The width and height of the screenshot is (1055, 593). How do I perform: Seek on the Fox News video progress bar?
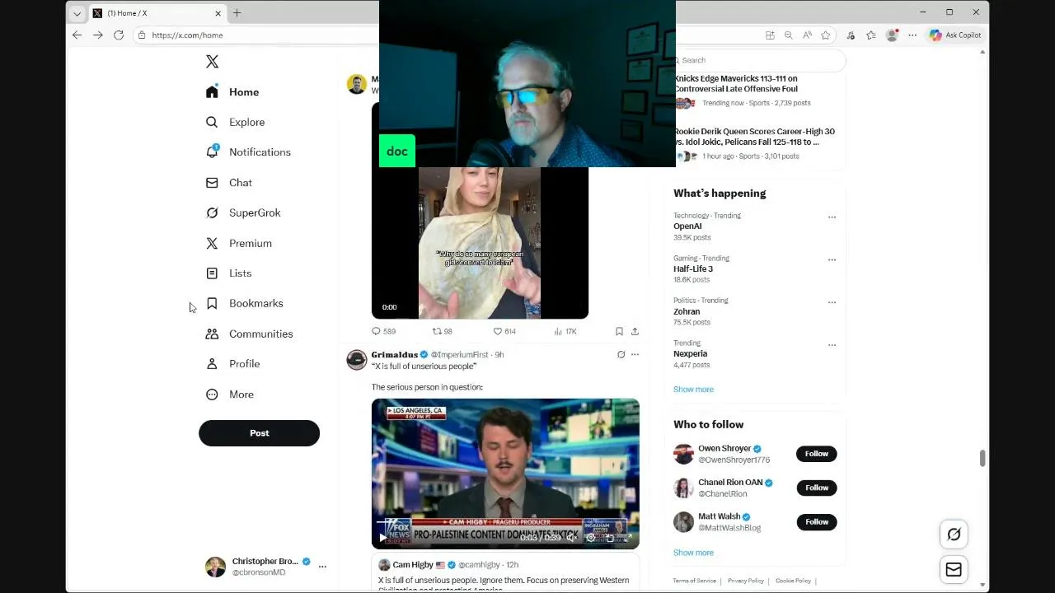tap(505, 521)
